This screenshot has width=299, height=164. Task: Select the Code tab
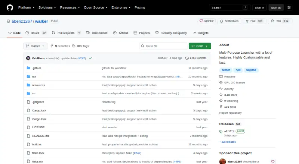point(15,33)
